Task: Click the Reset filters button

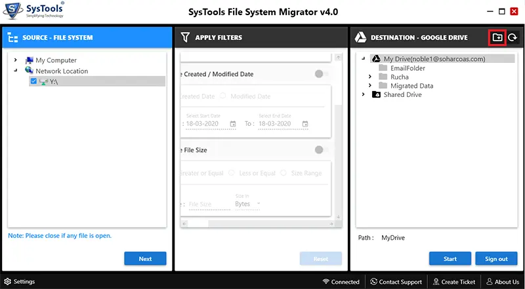Action: pos(321,259)
